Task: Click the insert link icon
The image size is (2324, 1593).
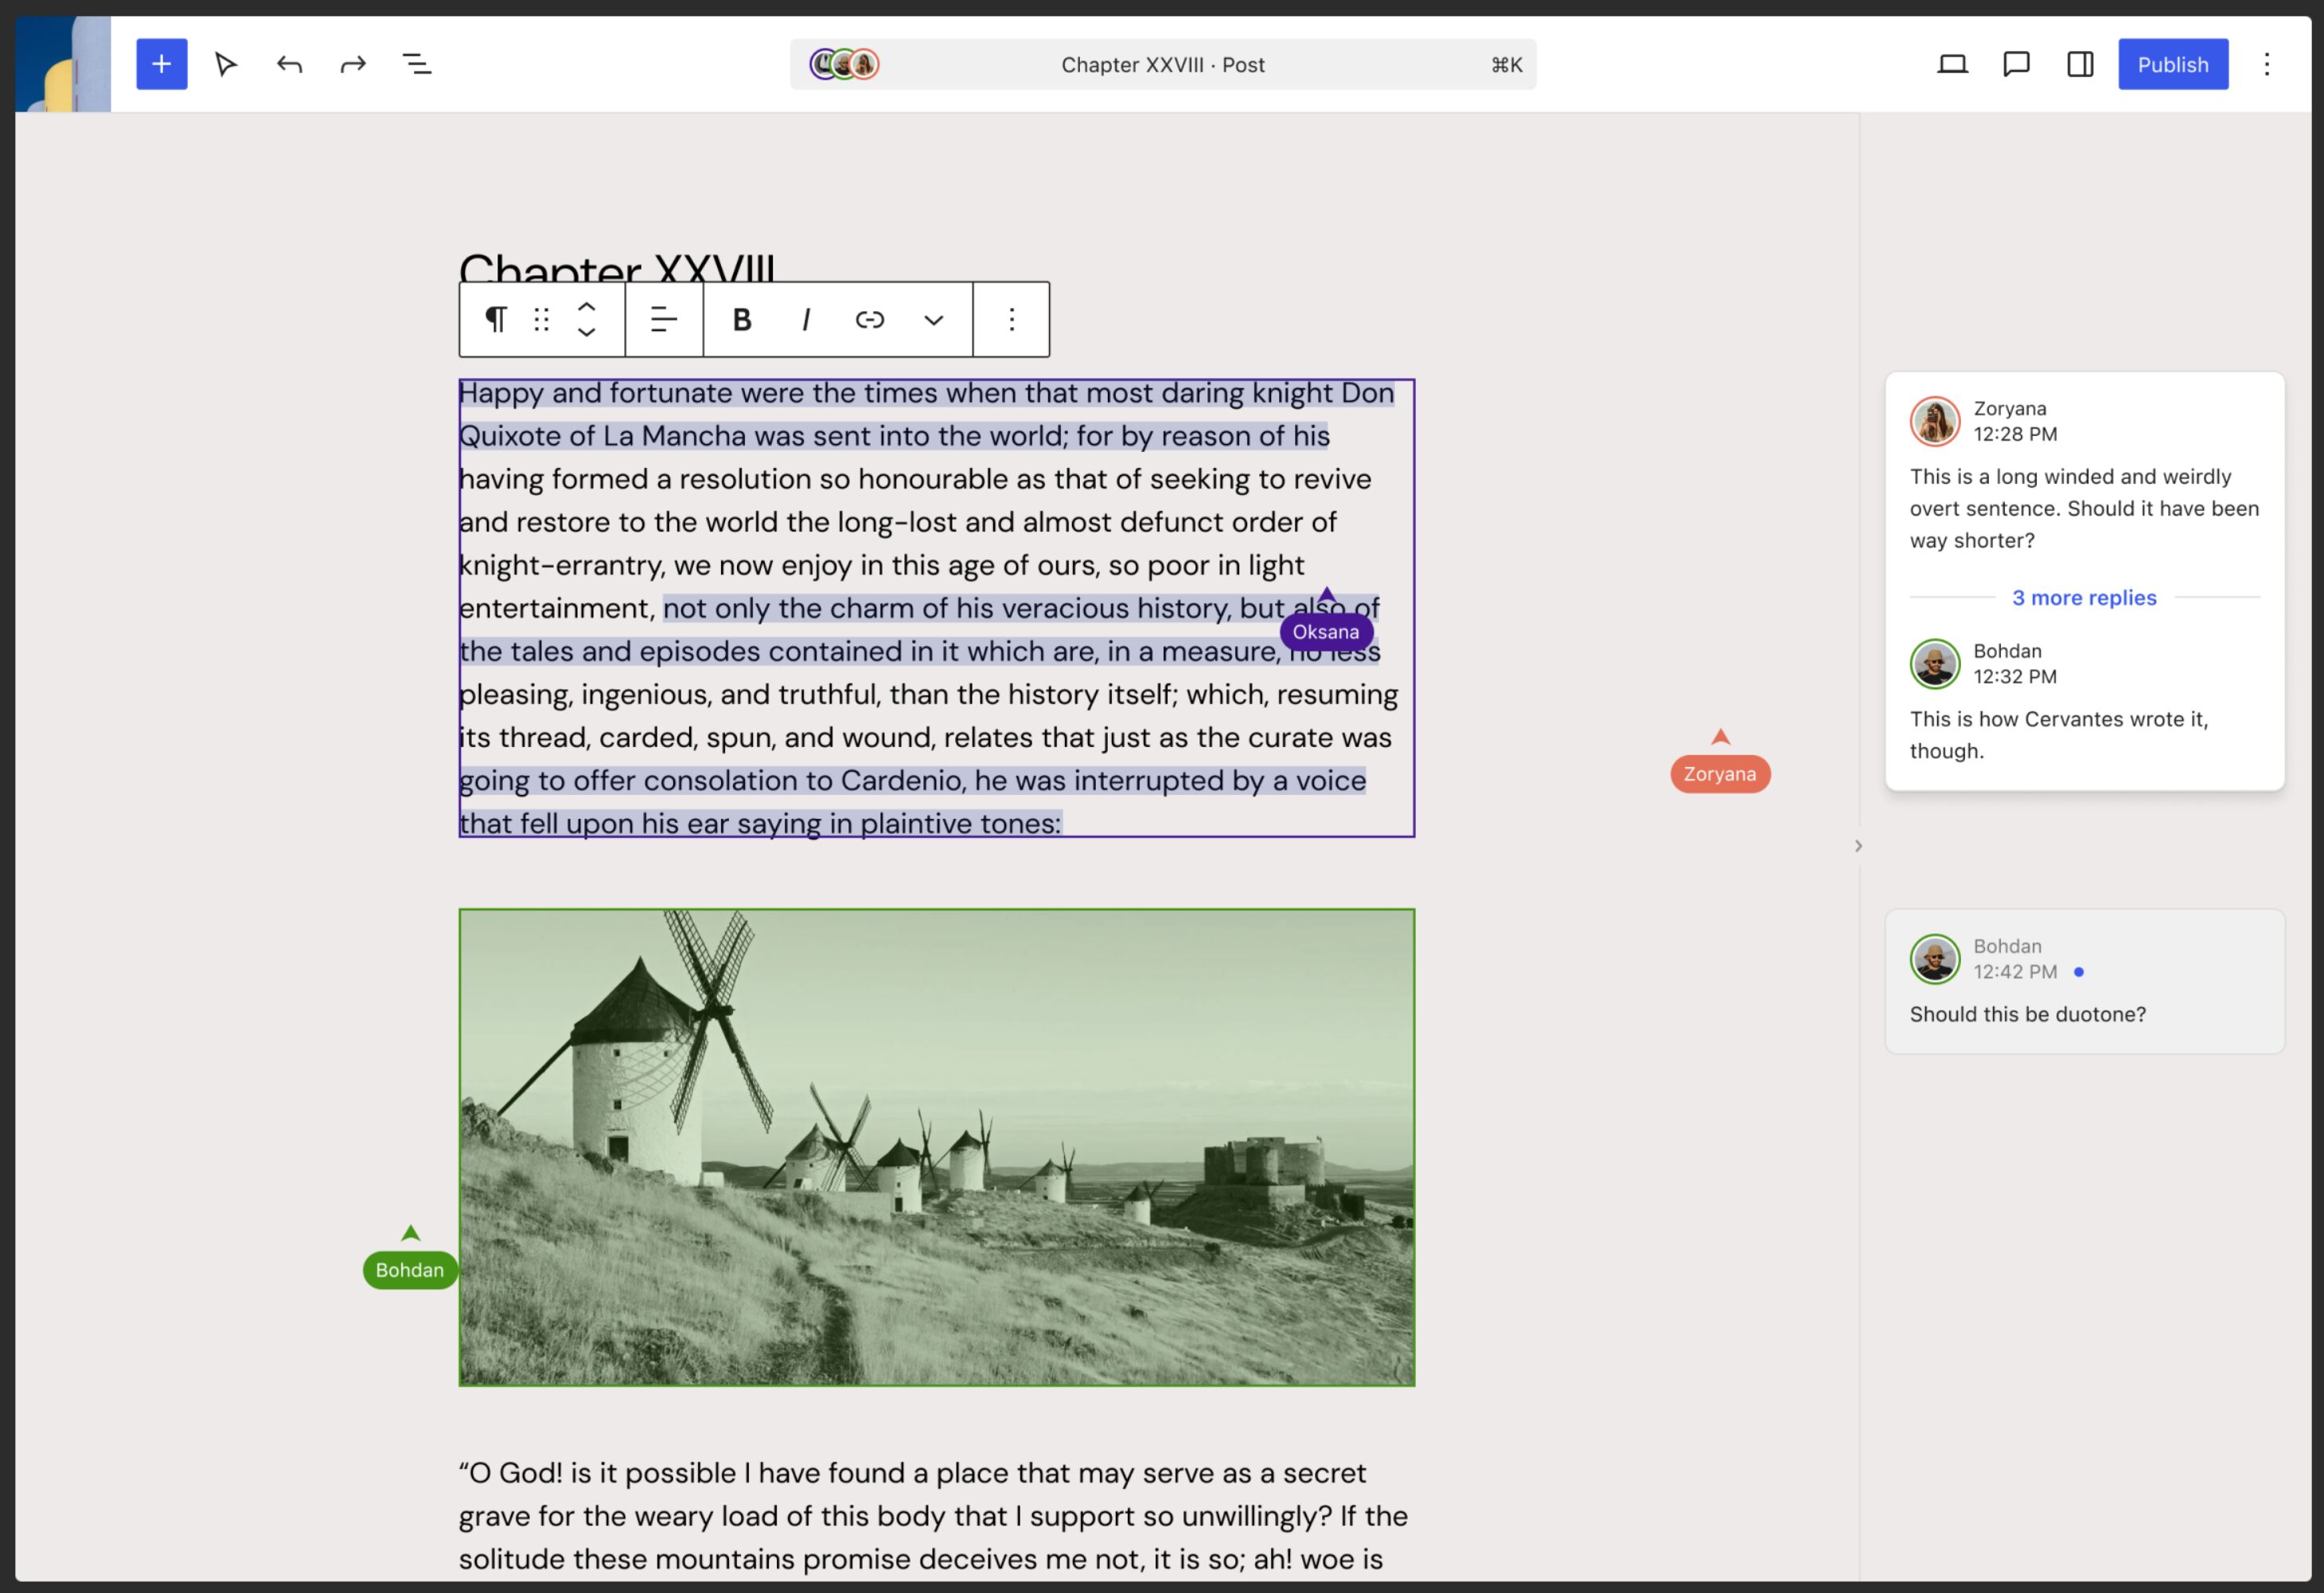Action: (870, 319)
